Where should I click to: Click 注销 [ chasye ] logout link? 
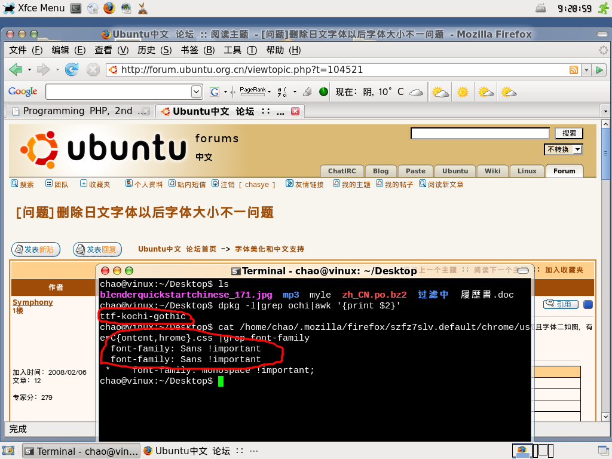tap(244, 184)
